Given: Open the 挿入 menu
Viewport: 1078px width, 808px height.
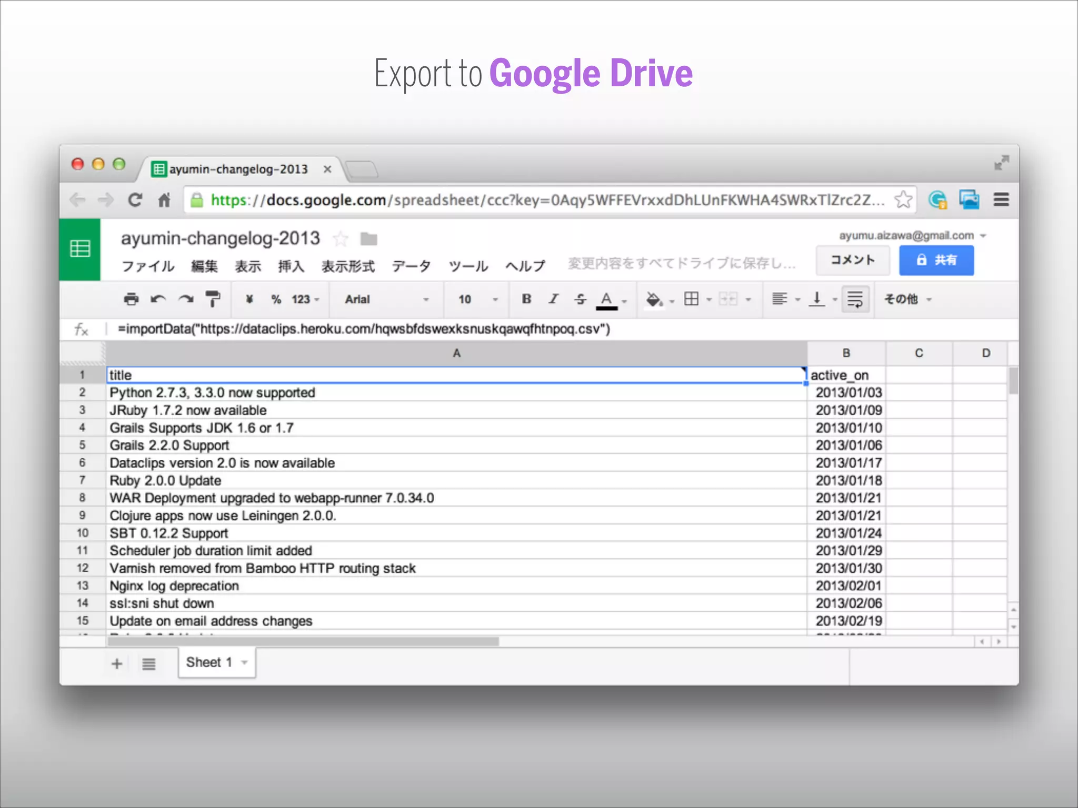Looking at the screenshot, I should point(291,266).
